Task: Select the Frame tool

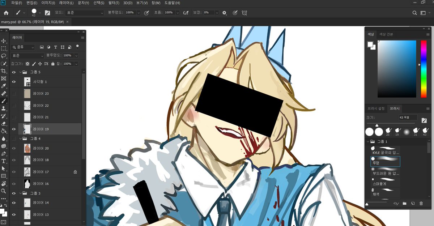Action: tap(4, 78)
